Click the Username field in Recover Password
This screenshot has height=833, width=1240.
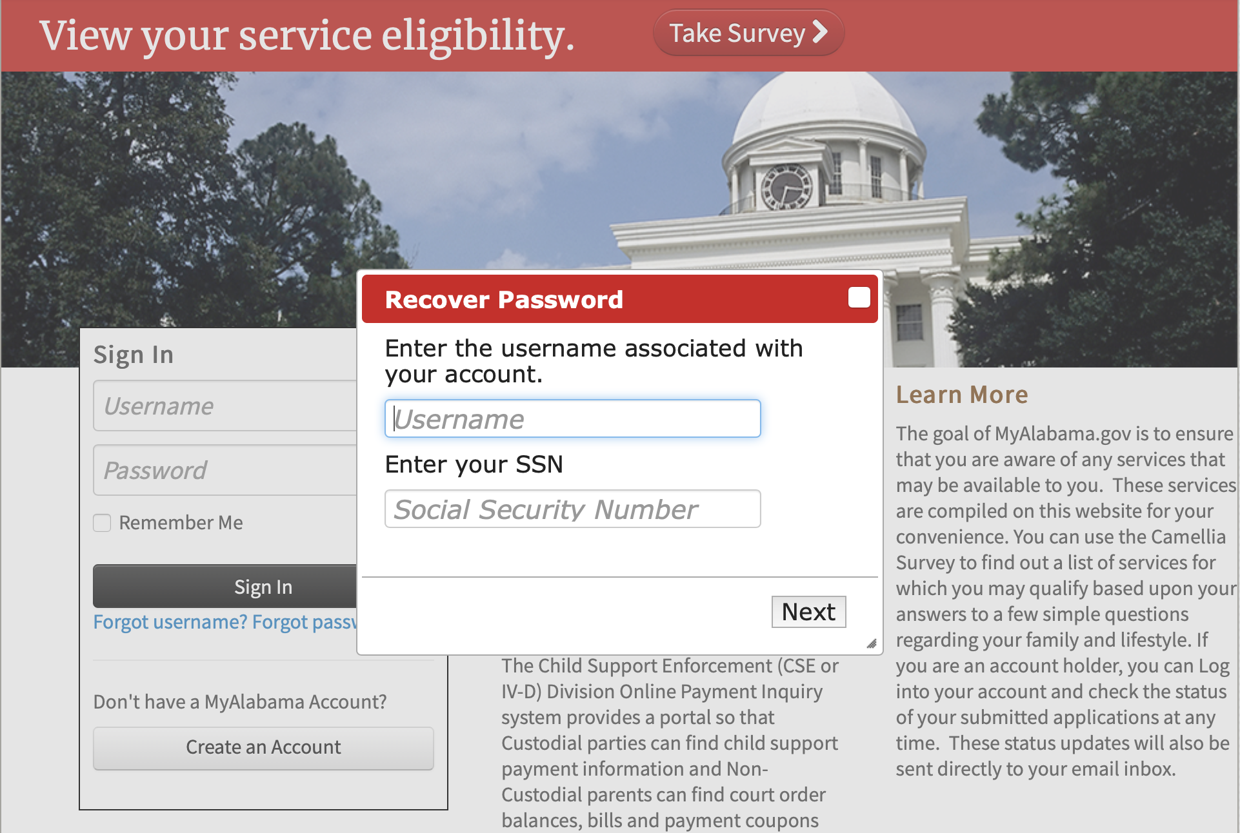pos(572,419)
